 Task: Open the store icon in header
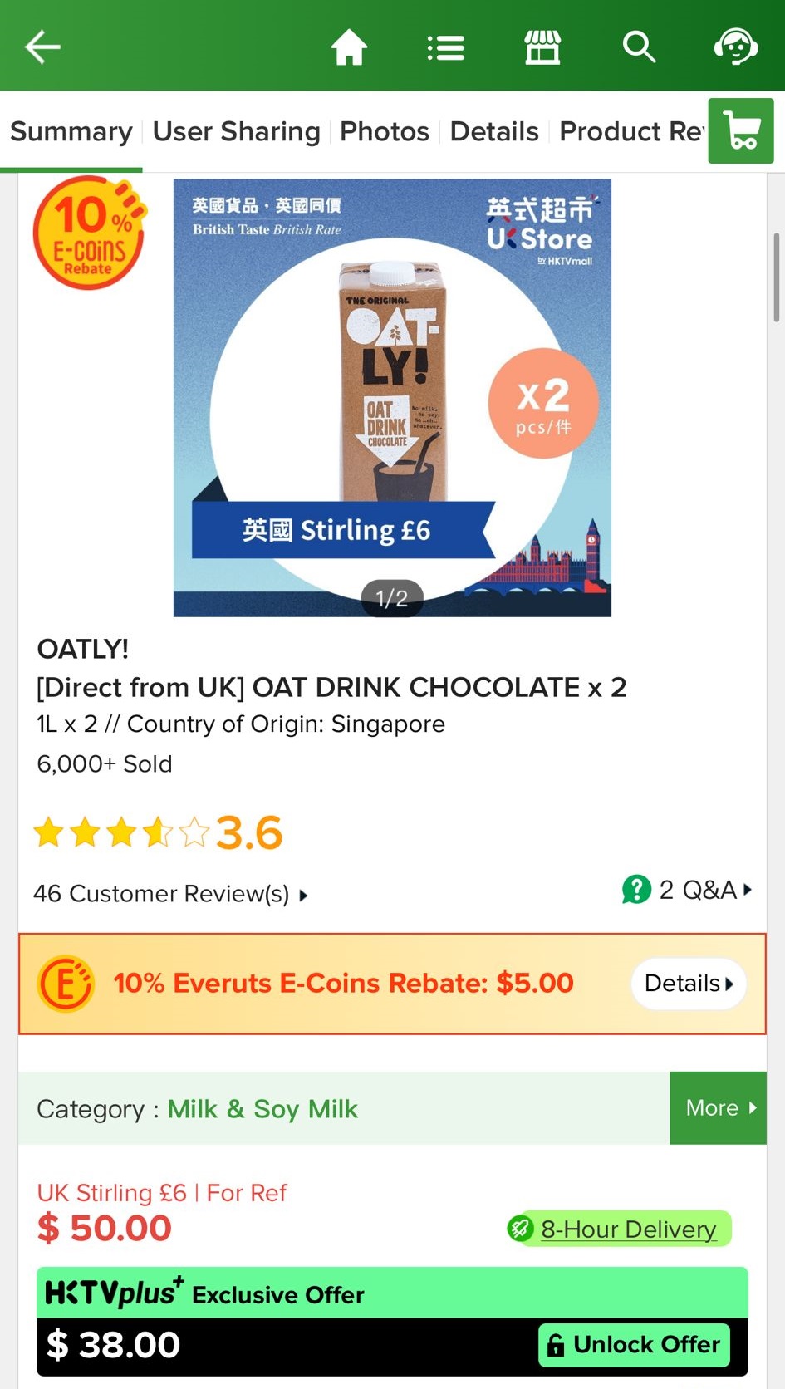pos(542,47)
